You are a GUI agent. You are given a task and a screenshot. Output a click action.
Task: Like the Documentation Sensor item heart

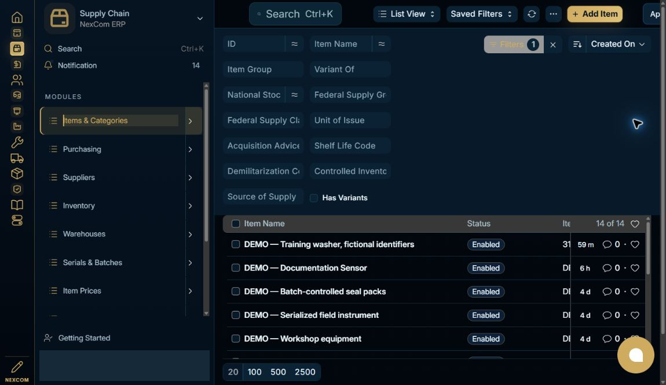[x=635, y=268]
